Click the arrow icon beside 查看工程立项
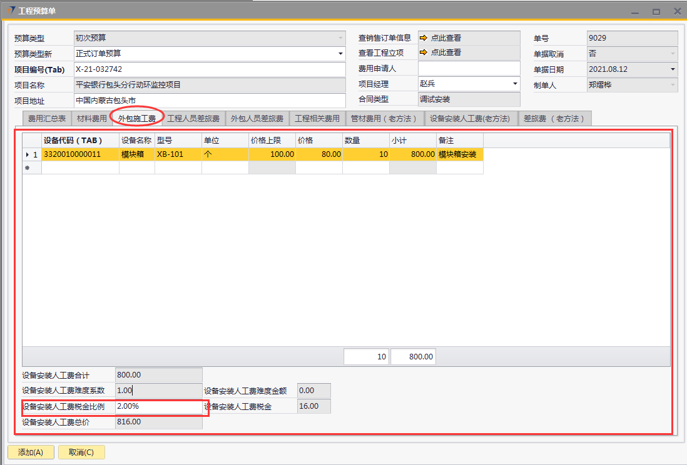Viewport: 687px width, 465px height. pyautogui.click(x=424, y=52)
